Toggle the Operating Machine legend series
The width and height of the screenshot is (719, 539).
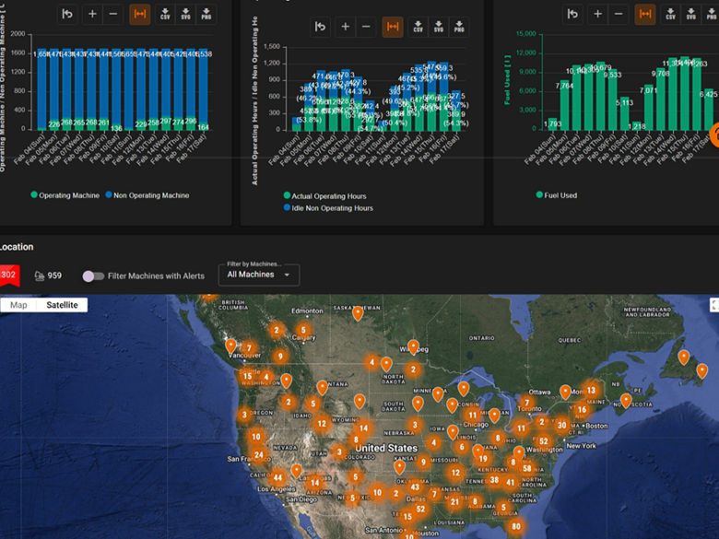[x=65, y=195]
